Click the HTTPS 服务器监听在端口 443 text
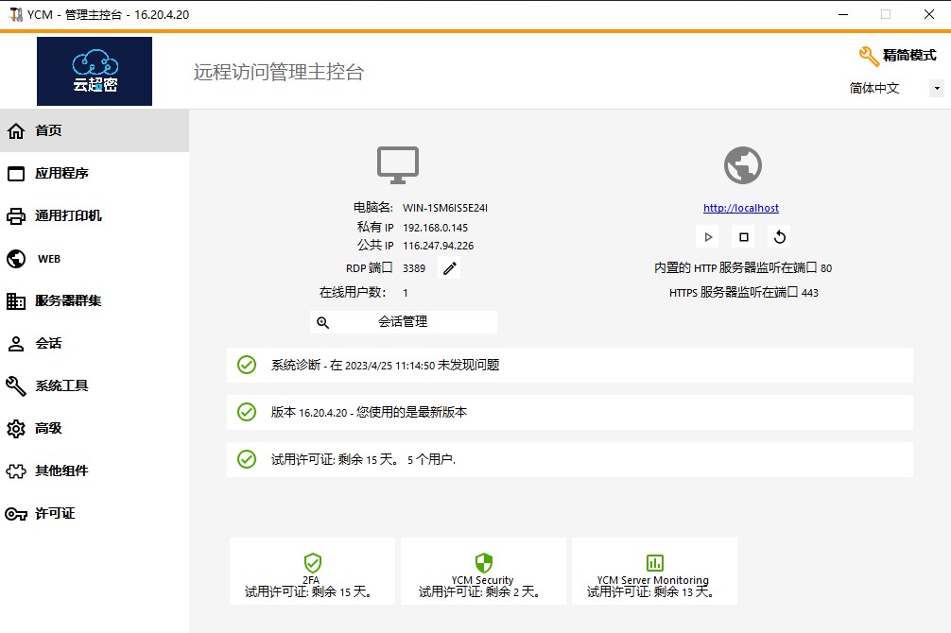 point(744,293)
